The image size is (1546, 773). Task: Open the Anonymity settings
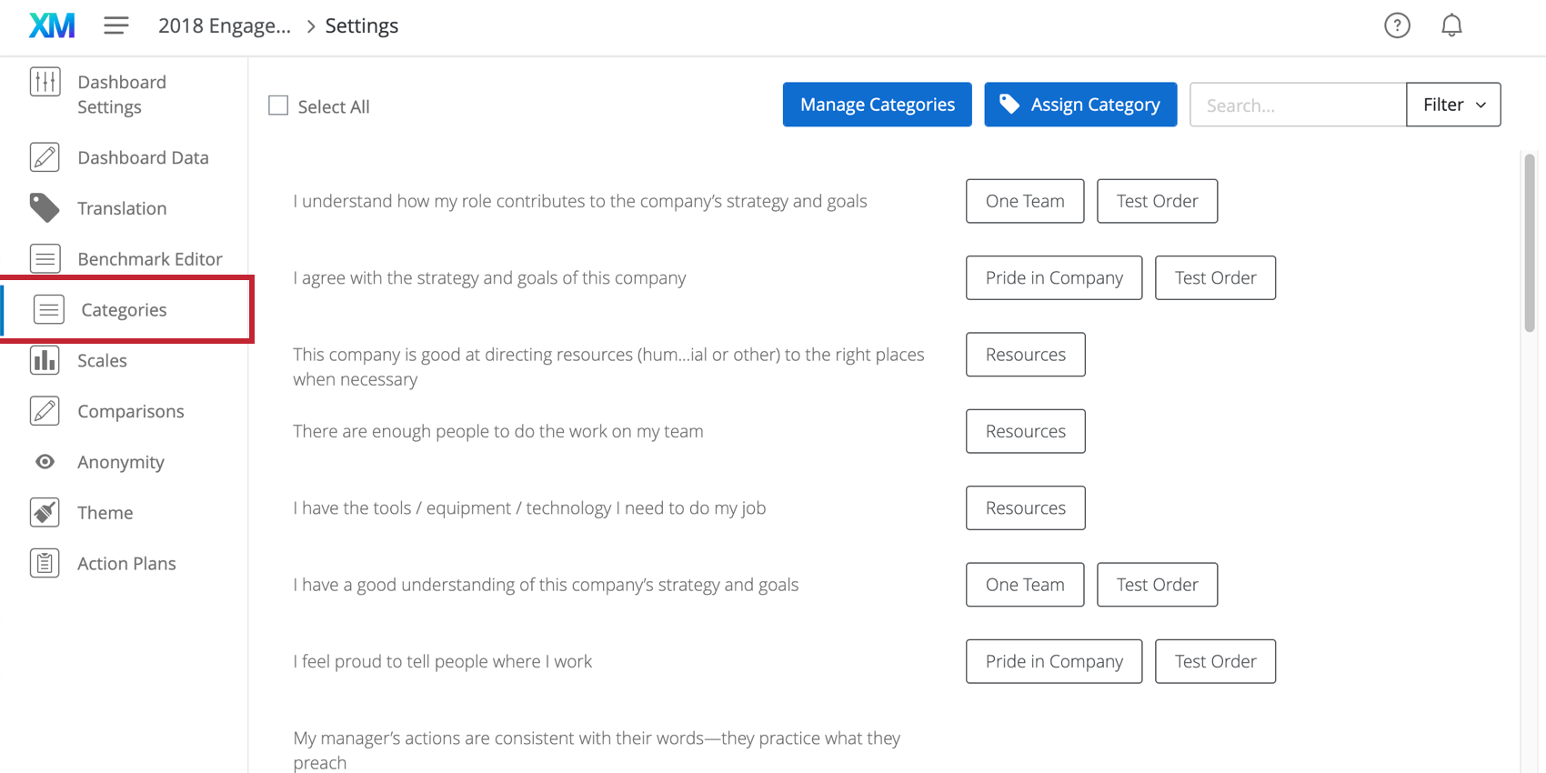[121, 462]
